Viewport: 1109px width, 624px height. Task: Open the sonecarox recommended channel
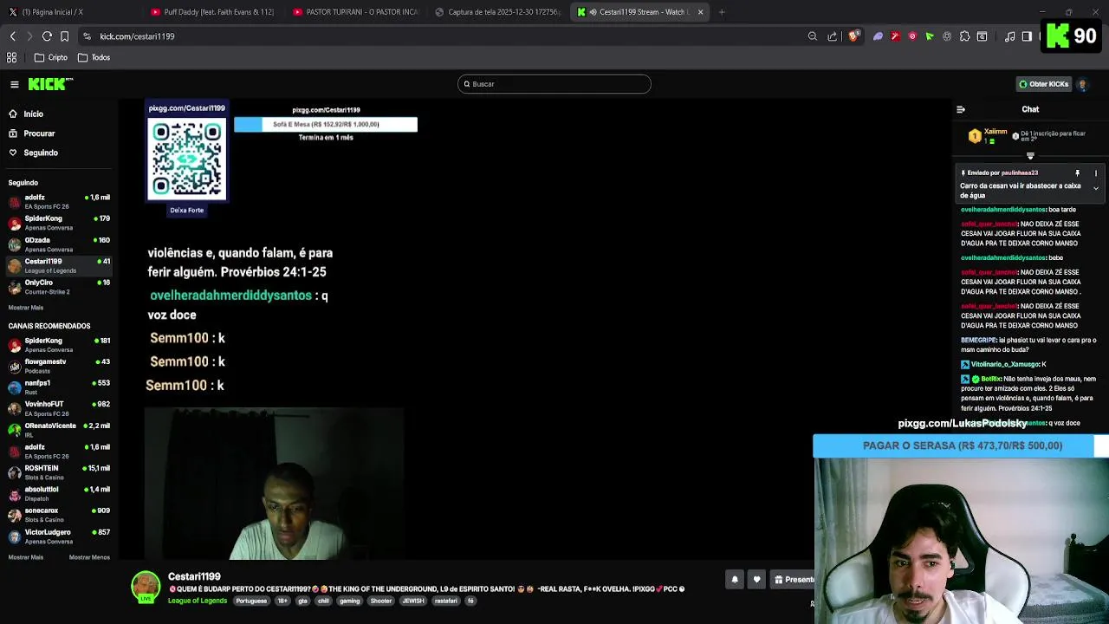pos(59,515)
